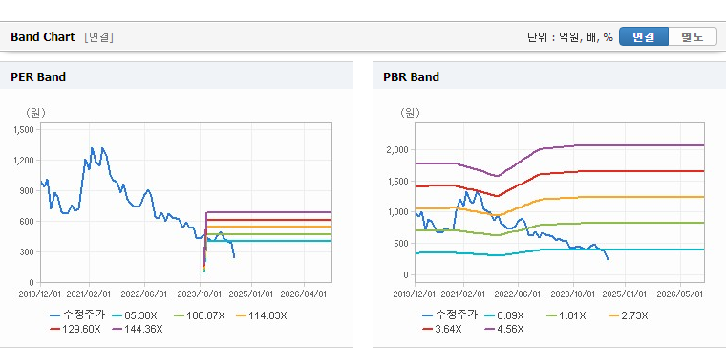The height and width of the screenshot is (348, 726).
Task: Click the 2019/12/01 label on PER chart axis
Action: [x=39, y=294]
